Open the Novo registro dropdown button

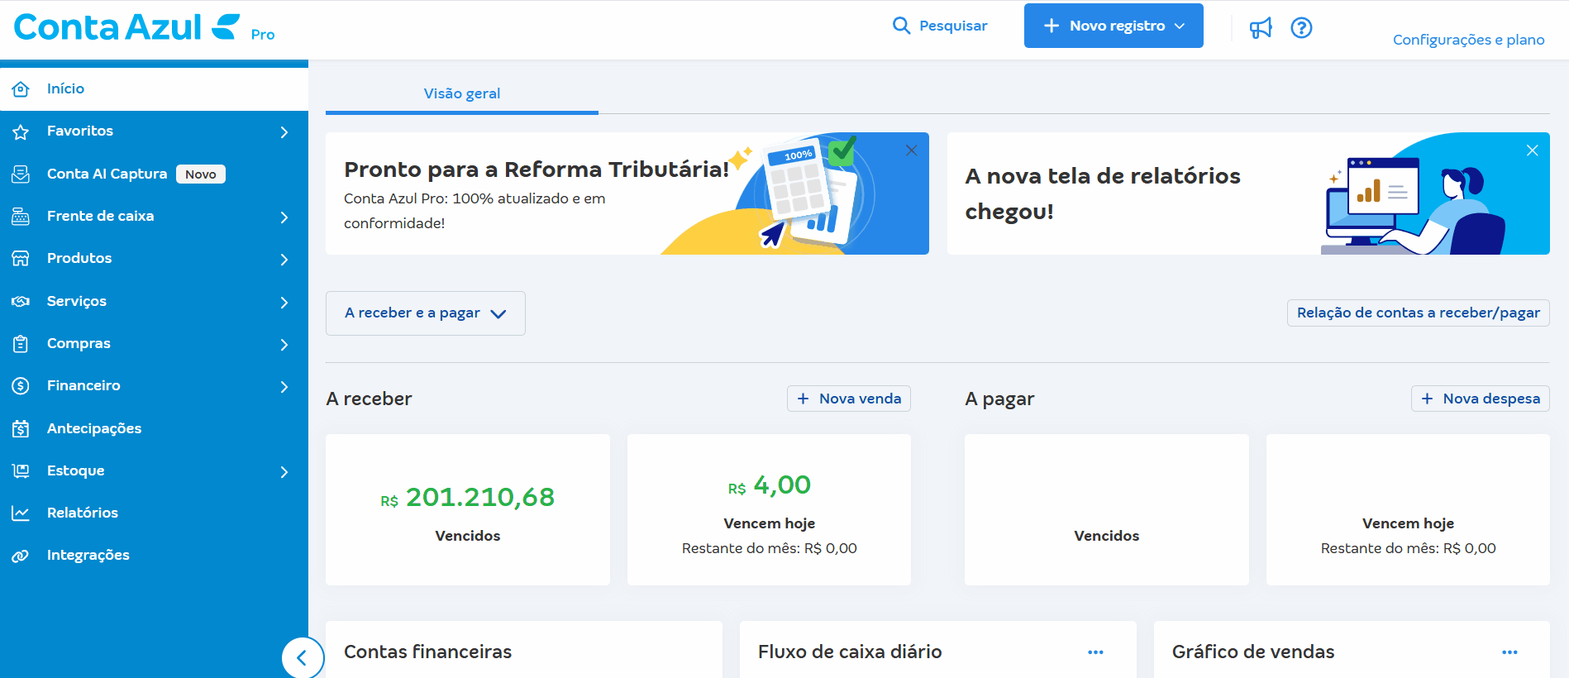point(1114,26)
